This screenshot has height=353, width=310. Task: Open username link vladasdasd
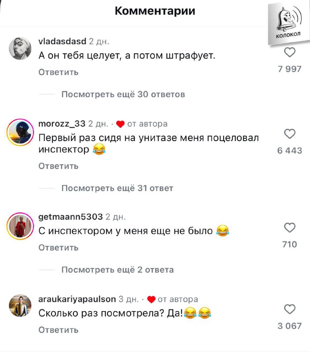click(62, 41)
